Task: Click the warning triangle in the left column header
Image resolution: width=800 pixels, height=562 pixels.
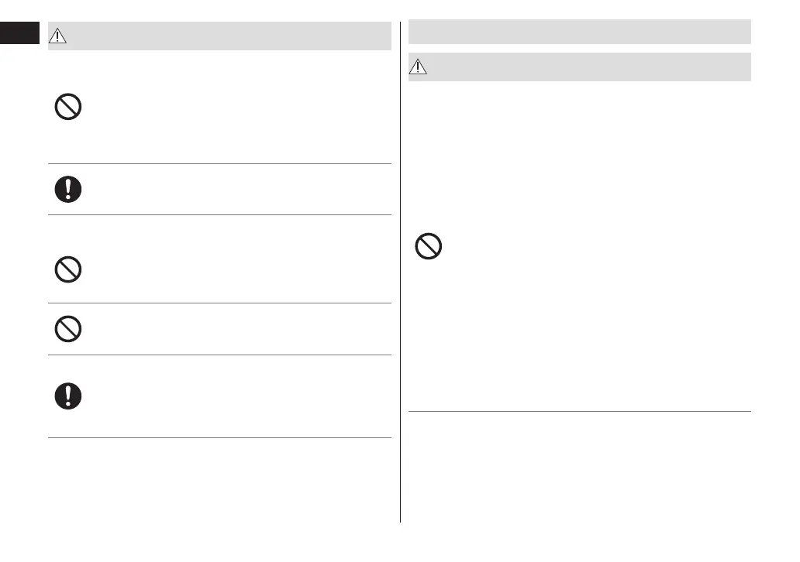Action: [59, 36]
